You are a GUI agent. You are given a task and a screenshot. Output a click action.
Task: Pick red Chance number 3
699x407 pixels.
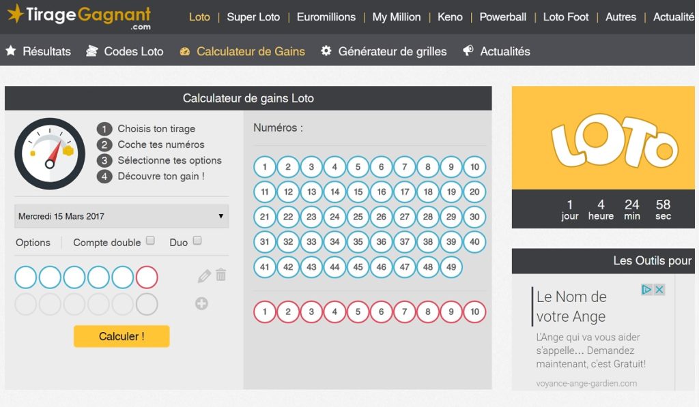tap(311, 312)
